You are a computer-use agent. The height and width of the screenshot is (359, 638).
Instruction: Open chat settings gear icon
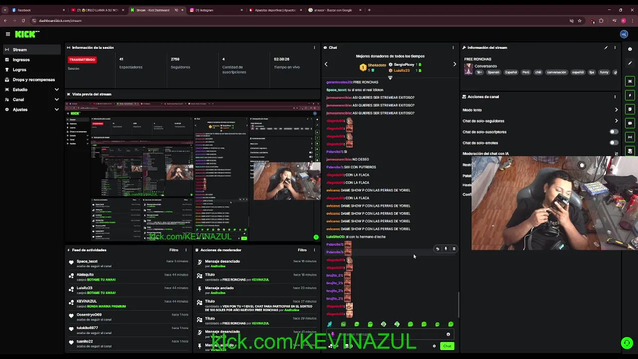click(434, 346)
